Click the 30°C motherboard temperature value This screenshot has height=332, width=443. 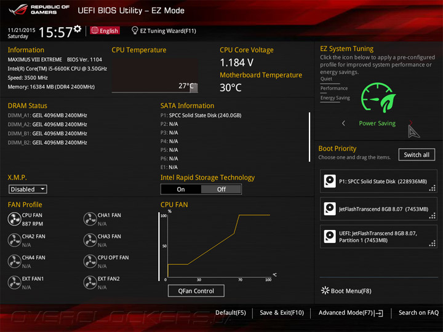(x=231, y=87)
